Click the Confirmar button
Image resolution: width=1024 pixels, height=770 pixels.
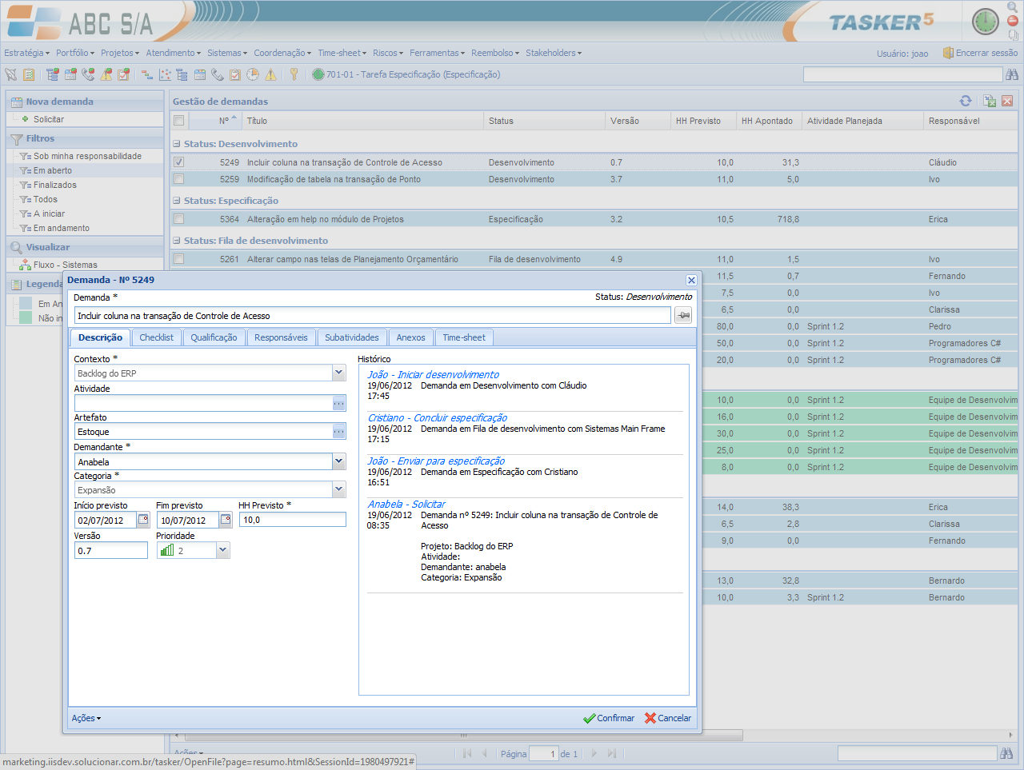pyautogui.click(x=609, y=718)
